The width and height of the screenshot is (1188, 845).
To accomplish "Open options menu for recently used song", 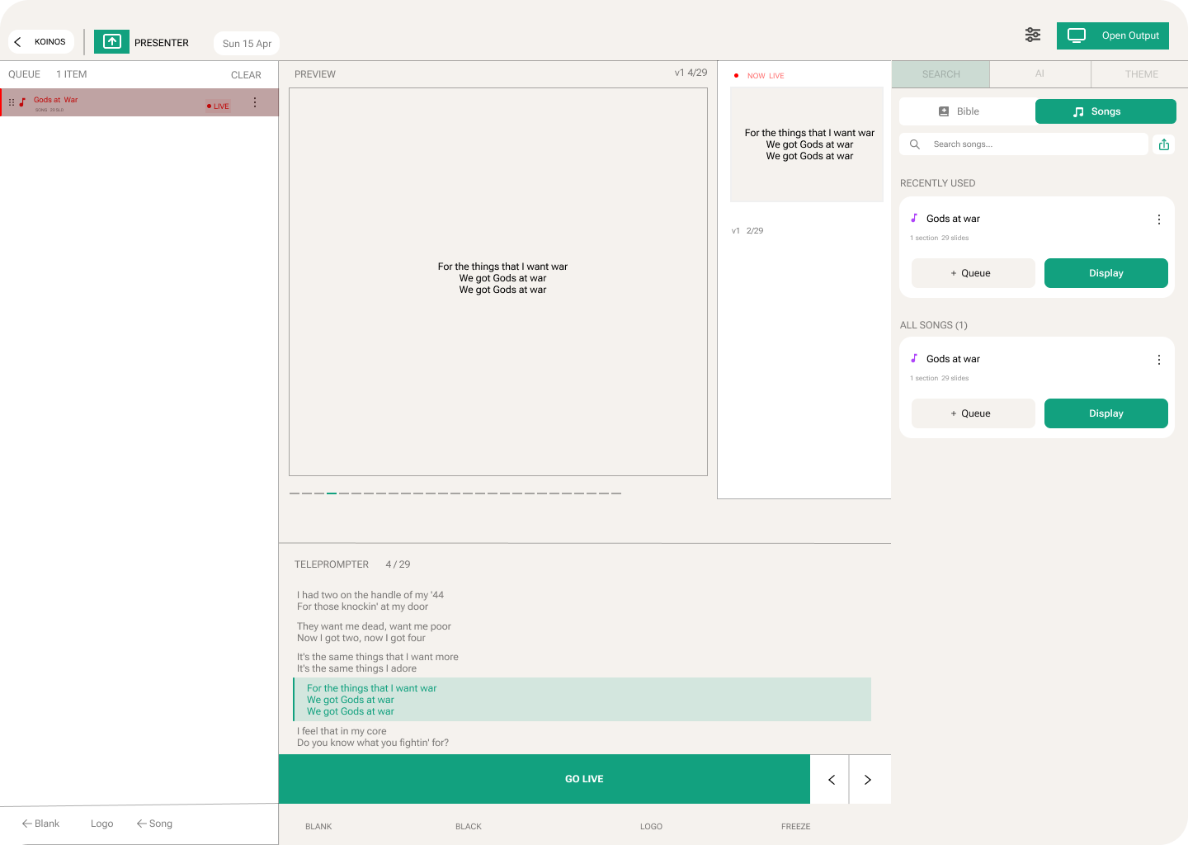I will click(x=1158, y=220).
